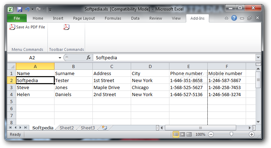
Task: Click the zoom slider handle
Action: (231, 134)
